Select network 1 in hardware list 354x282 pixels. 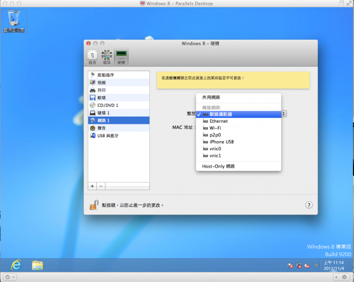(x=119, y=121)
